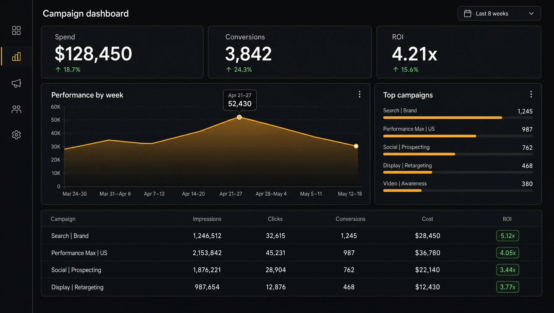The height and width of the screenshot is (313, 554).
Task: Click the 52,430 tooltip value
Action: 240,104
